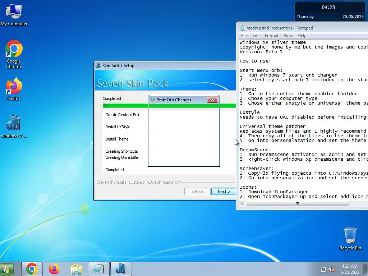This screenshot has width=368, height=276.
Task: Open the Recycle Bin on desktop
Action: click(350, 239)
